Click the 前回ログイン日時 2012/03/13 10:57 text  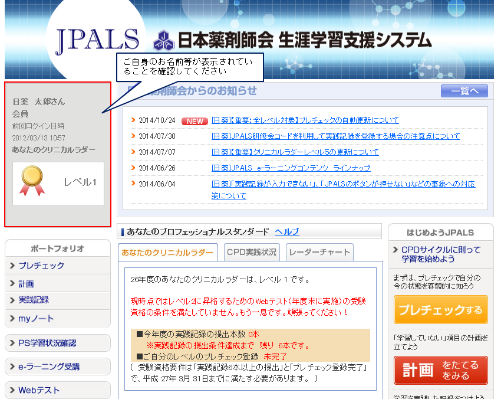[39, 132]
